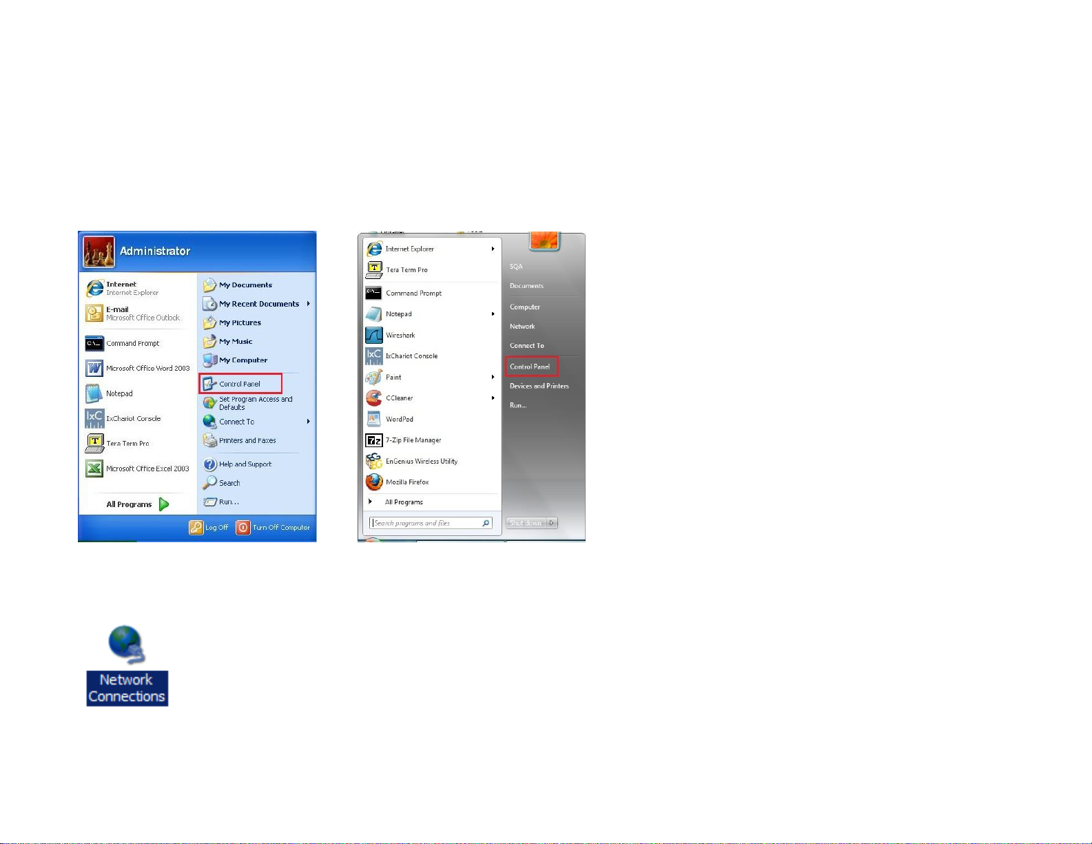Expand My Recent Documents submenu
The width and height of the screenshot is (1092, 844).
point(309,304)
